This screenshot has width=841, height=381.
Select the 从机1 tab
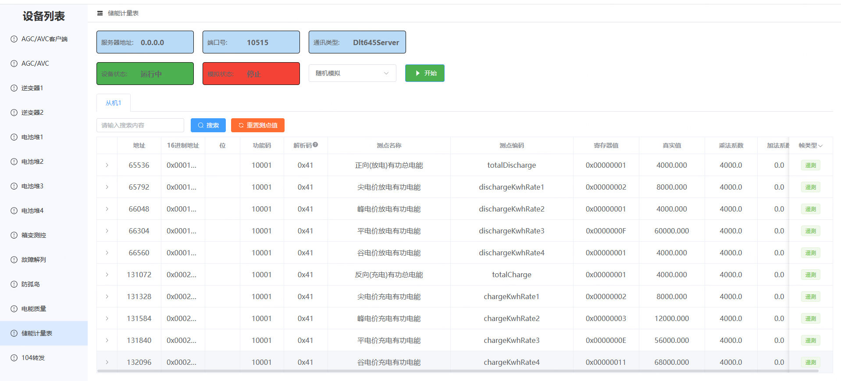tap(114, 103)
